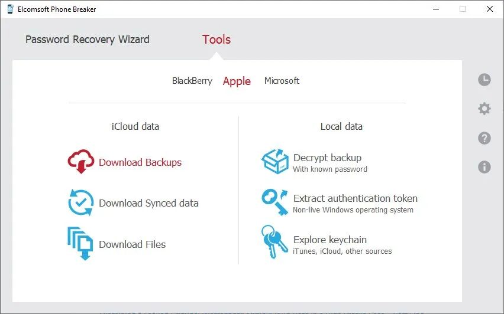The width and height of the screenshot is (504, 314).
Task: Click the key icon for Extract authentication token
Action: point(275,202)
